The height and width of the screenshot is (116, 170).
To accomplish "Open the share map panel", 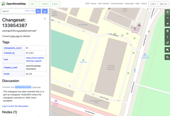I will 167,43.
